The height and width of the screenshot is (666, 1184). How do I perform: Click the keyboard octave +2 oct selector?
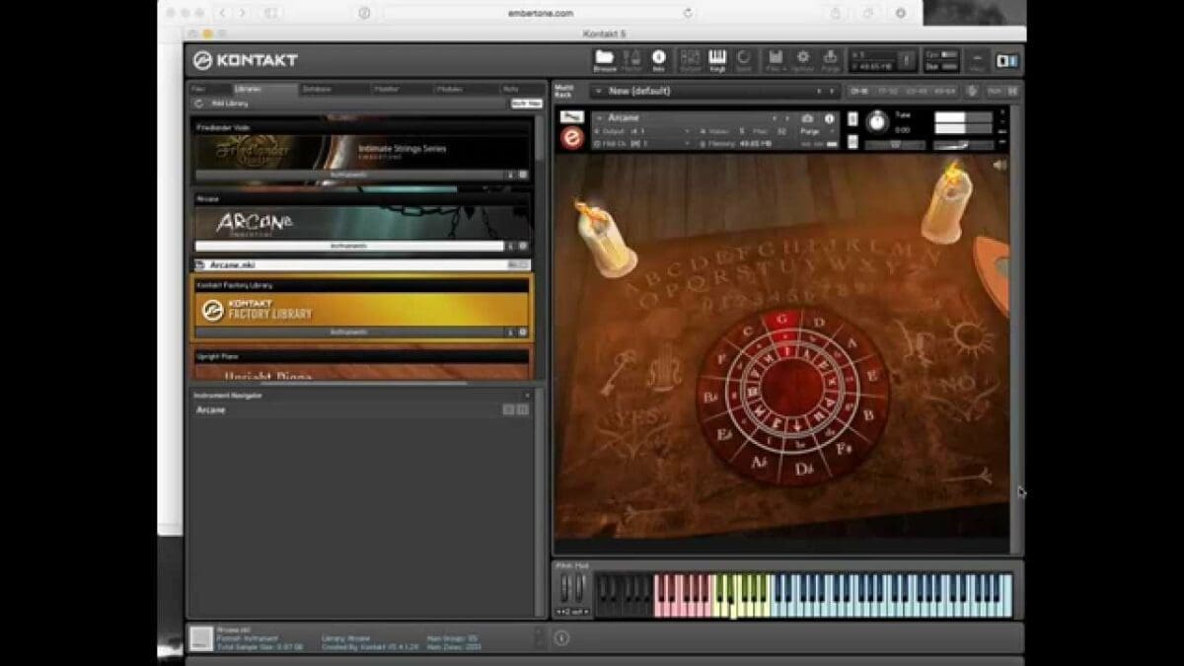pyautogui.click(x=572, y=612)
